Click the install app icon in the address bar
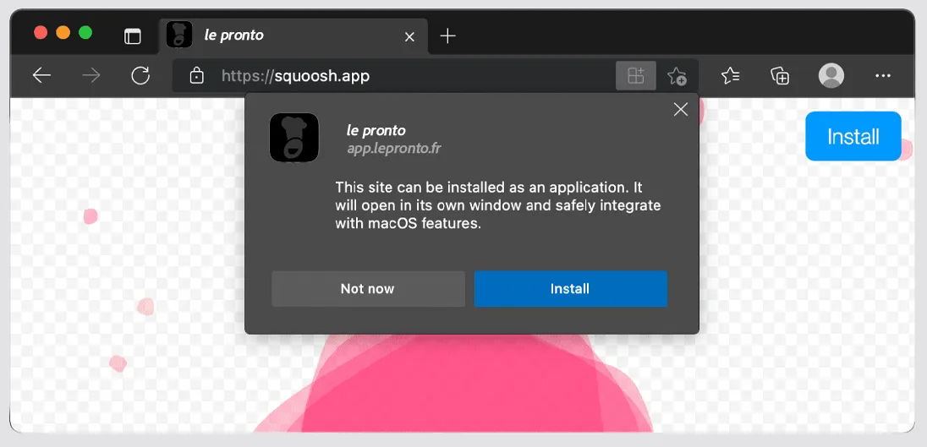The image size is (927, 447). [x=636, y=75]
